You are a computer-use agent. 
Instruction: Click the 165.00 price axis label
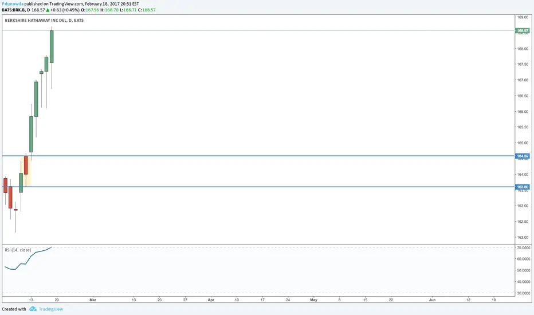coord(523,143)
